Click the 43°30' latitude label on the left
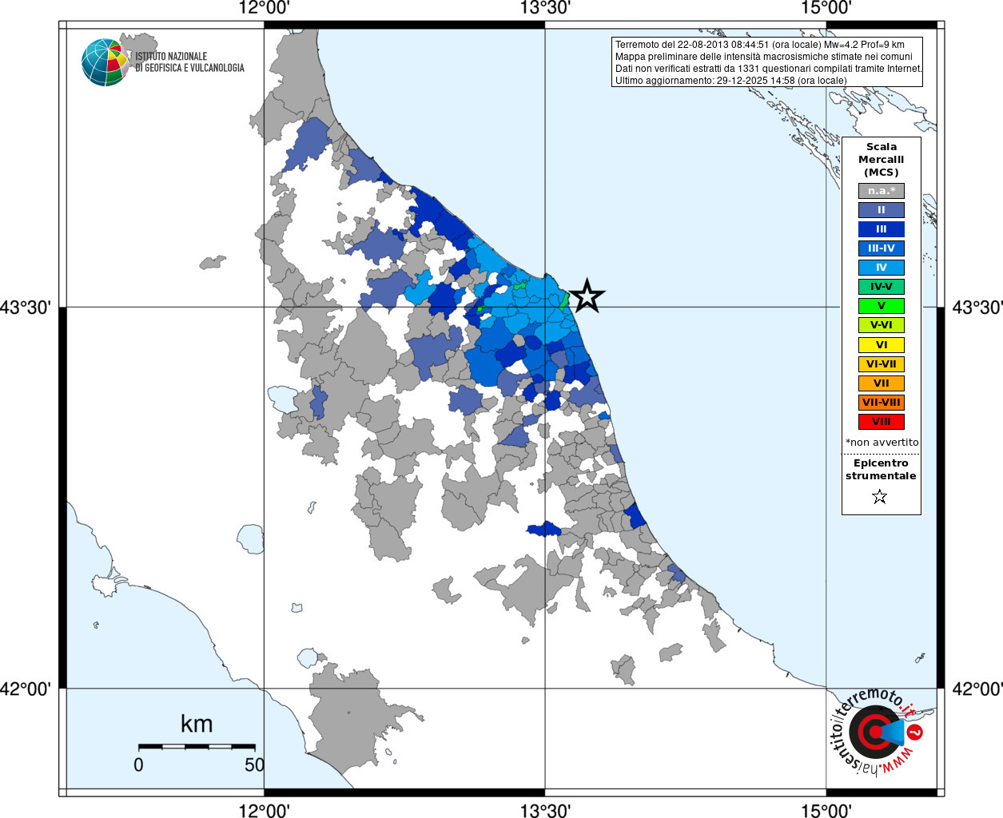The height and width of the screenshot is (818, 1003). 26,307
